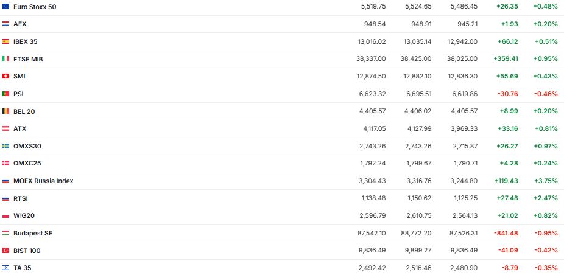Click the Sweden flag beside OMXS30

pos(5,146)
